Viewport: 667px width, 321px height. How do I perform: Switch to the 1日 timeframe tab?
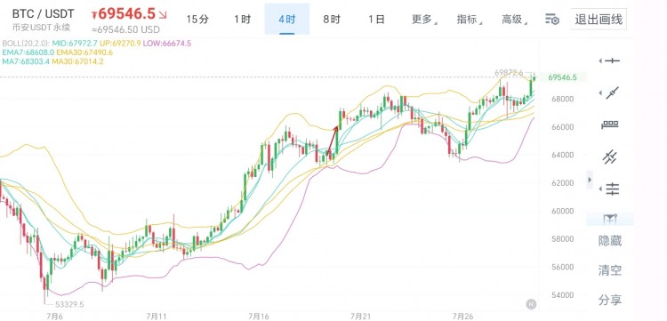pos(376,20)
